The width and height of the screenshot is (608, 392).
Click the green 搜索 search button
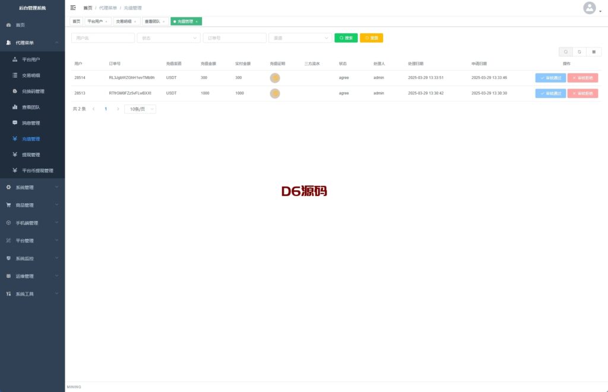click(346, 38)
